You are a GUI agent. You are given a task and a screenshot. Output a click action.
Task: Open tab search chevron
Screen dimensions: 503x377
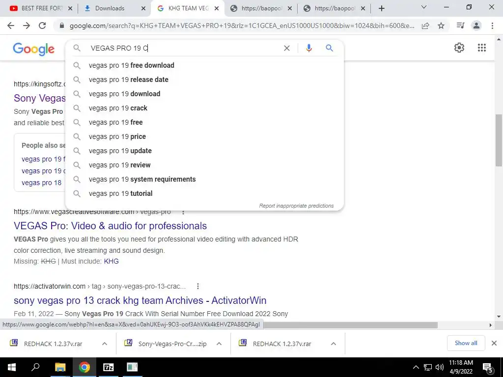pyautogui.click(x=424, y=7)
